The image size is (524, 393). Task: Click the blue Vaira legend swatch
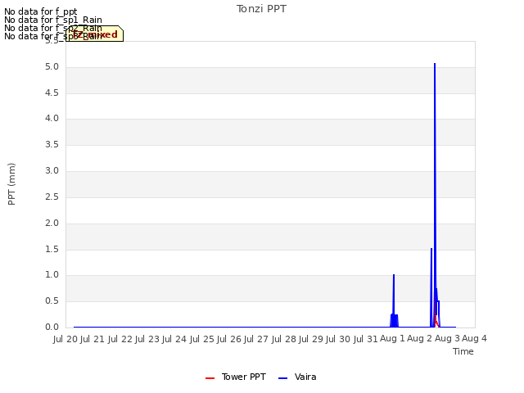click(282, 378)
